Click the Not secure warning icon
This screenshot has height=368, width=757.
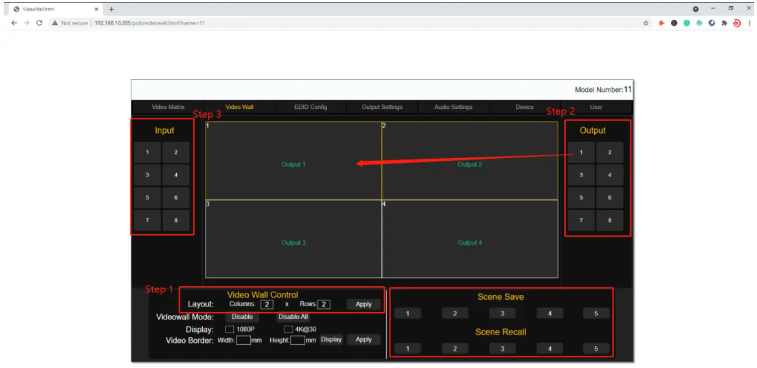54,23
